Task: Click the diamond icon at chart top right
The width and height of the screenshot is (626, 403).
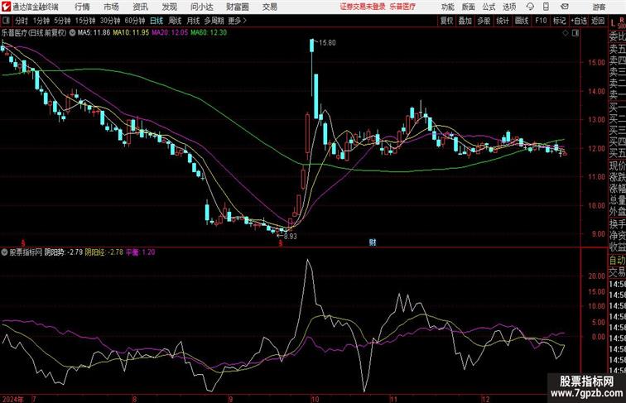Action: [566, 33]
